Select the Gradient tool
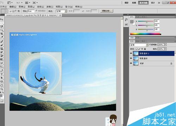This screenshot has width=176, height=126. pyautogui.click(x=2, y=59)
